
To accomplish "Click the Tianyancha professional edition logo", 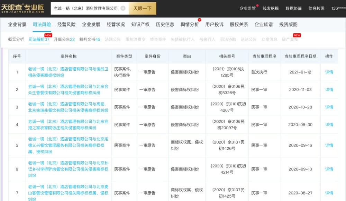I will pyautogui.click(x=22, y=8).
